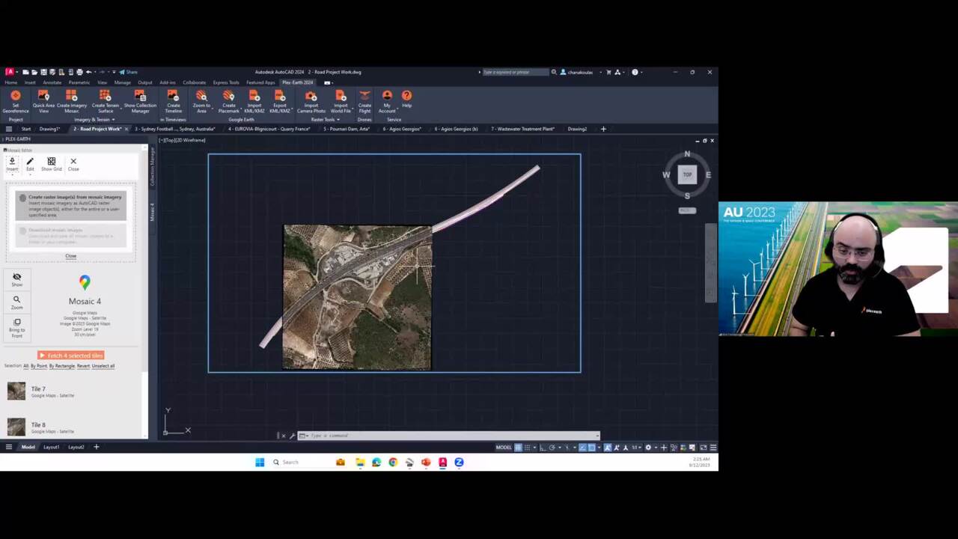Screen dimensions: 958x539
Task: Open the Plex-Earth 2024 ribbon tab
Action: [298, 82]
